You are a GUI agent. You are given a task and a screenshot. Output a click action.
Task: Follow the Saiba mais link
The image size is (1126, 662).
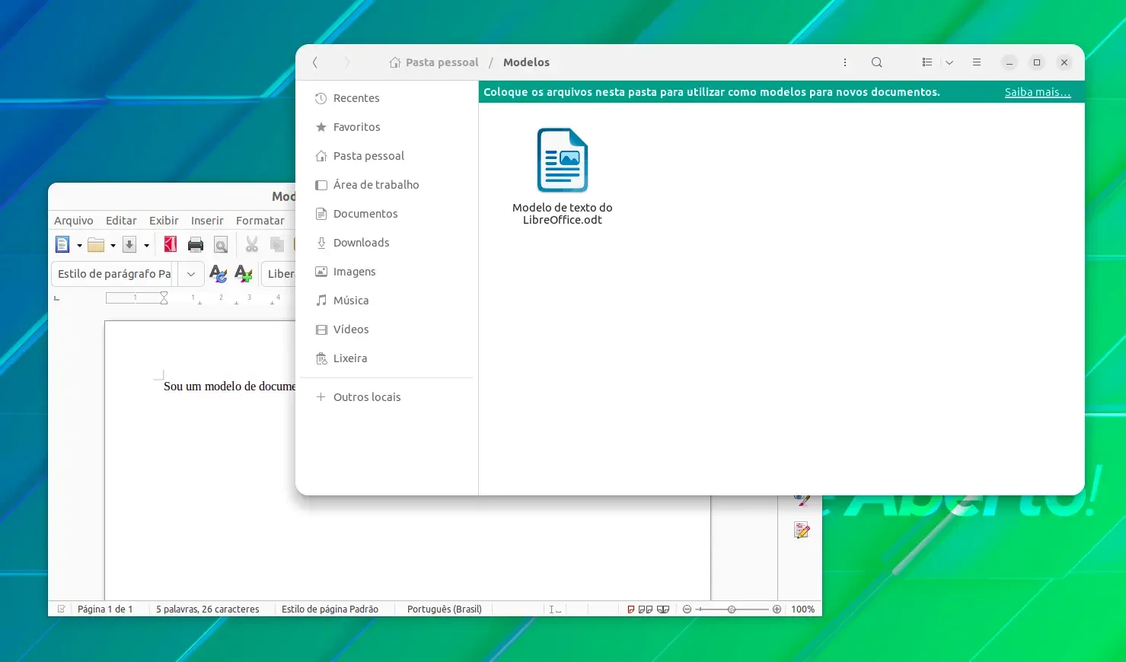tap(1038, 92)
